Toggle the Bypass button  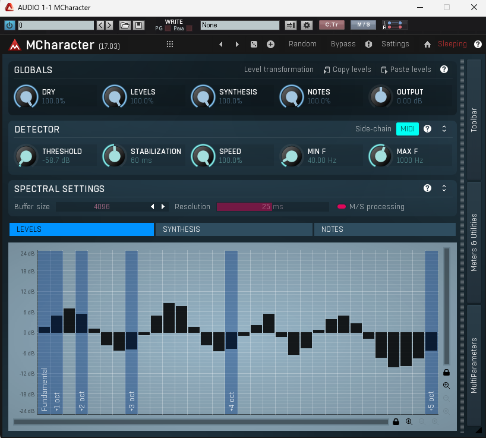(343, 44)
